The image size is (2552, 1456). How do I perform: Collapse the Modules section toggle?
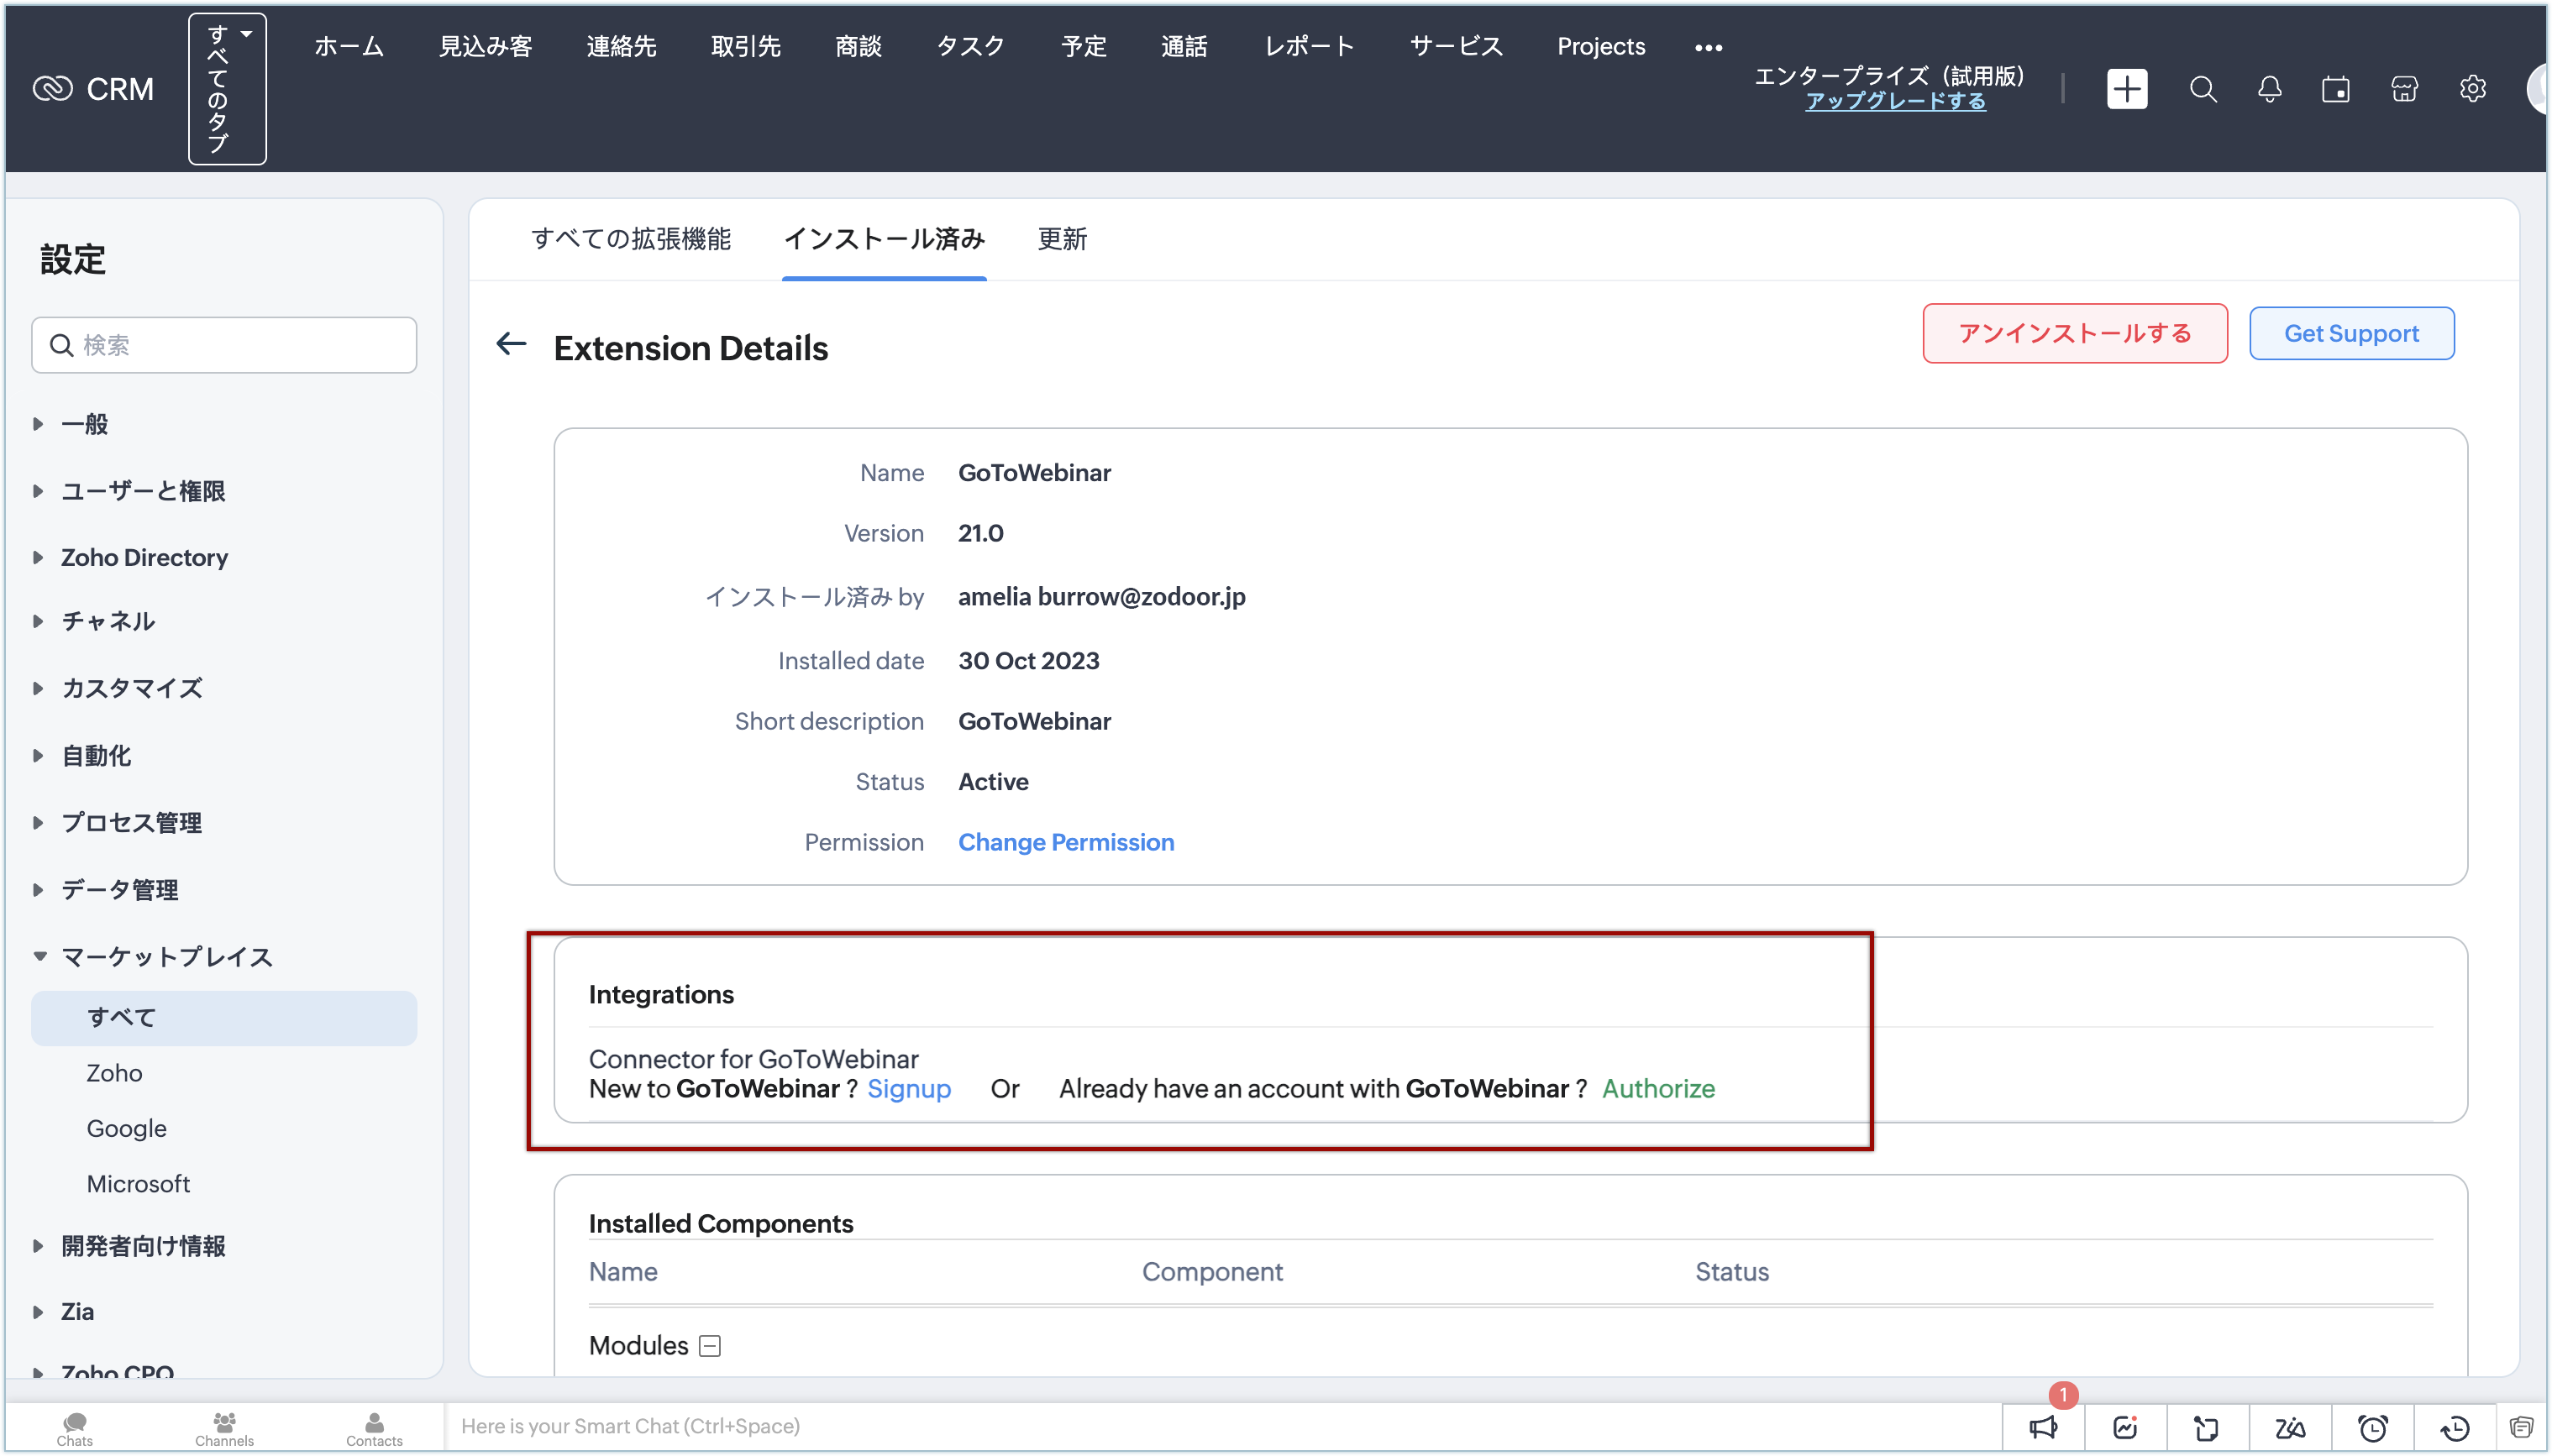[709, 1346]
